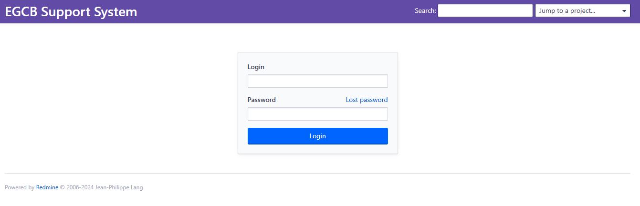Click the arrow on the project jump dropdown
The width and height of the screenshot is (640, 206).
pos(624,11)
